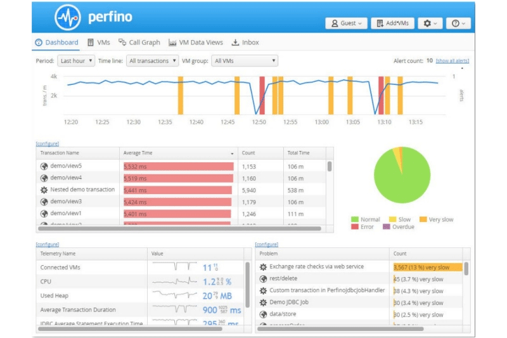
Task: Click the perfino heartbeat logo icon
Action: [68, 18]
